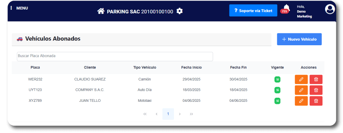
Task: Open the home icon beside PARKING SAC
Action: (101, 11)
